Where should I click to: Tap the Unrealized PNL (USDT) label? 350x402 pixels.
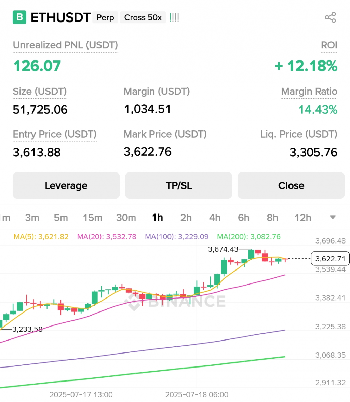pos(65,45)
